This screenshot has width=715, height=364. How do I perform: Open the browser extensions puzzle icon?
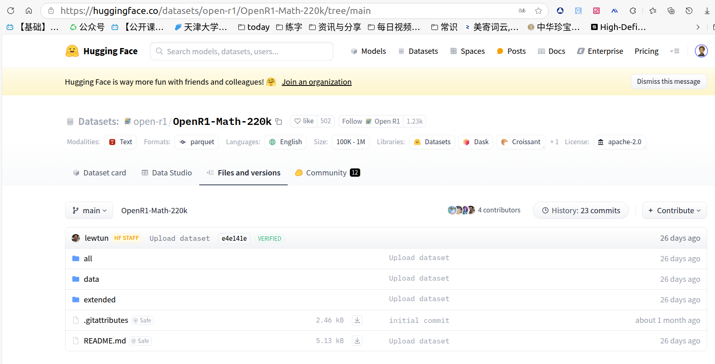coord(633,11)
